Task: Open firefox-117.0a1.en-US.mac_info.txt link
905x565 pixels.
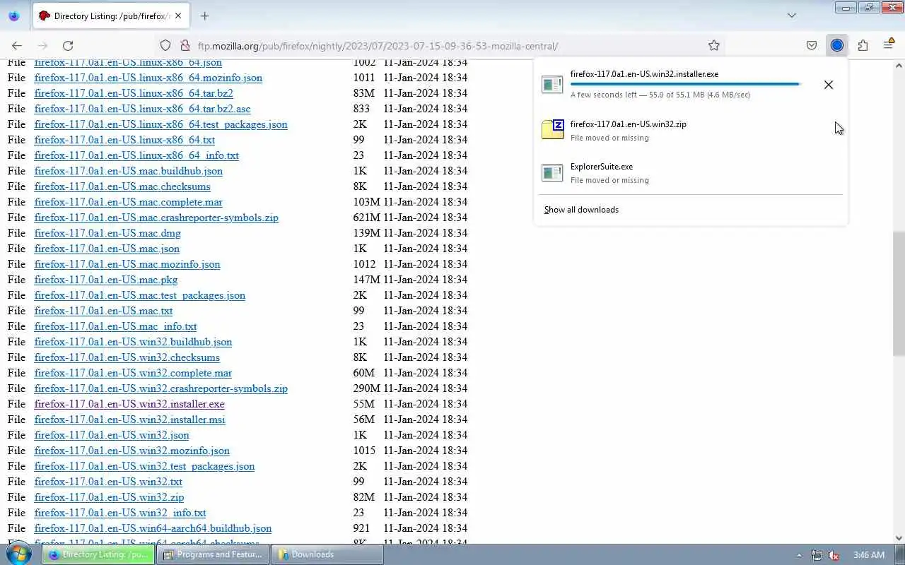Action: (116, 326)
